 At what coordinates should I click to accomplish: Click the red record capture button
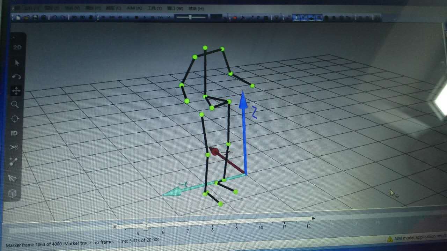click(235, 17)
